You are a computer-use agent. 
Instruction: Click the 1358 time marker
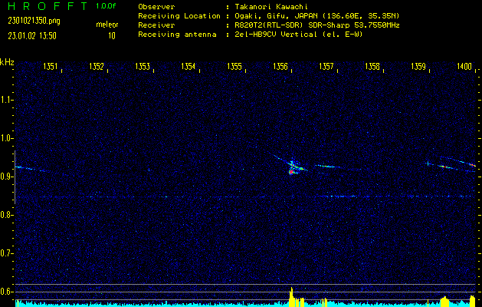[x=372, y=66]
